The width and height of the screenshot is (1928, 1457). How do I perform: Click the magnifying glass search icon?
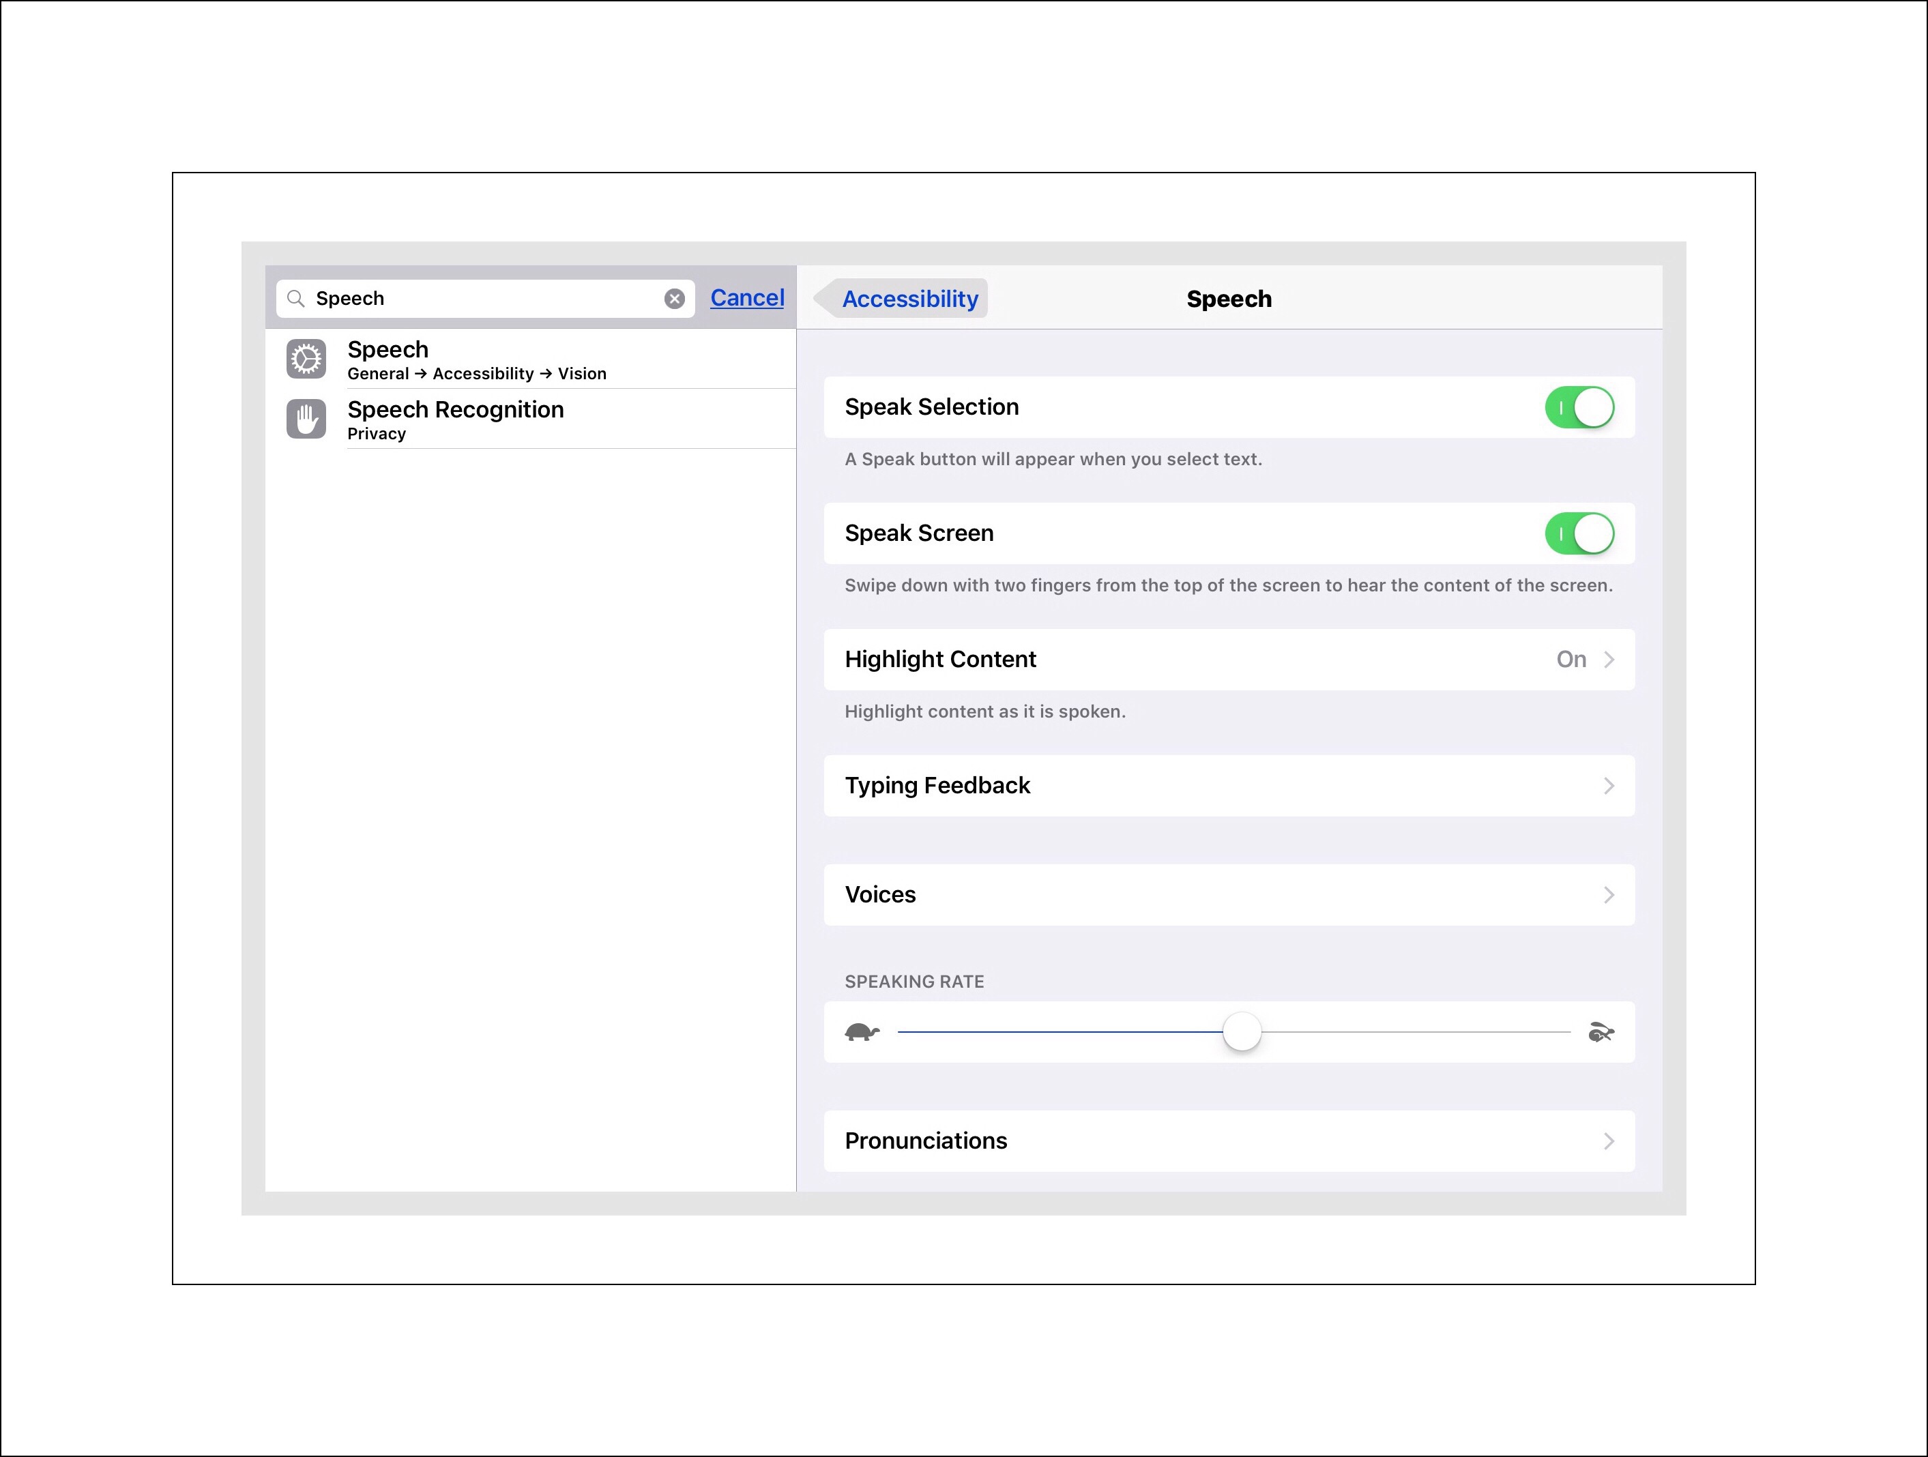296,299
